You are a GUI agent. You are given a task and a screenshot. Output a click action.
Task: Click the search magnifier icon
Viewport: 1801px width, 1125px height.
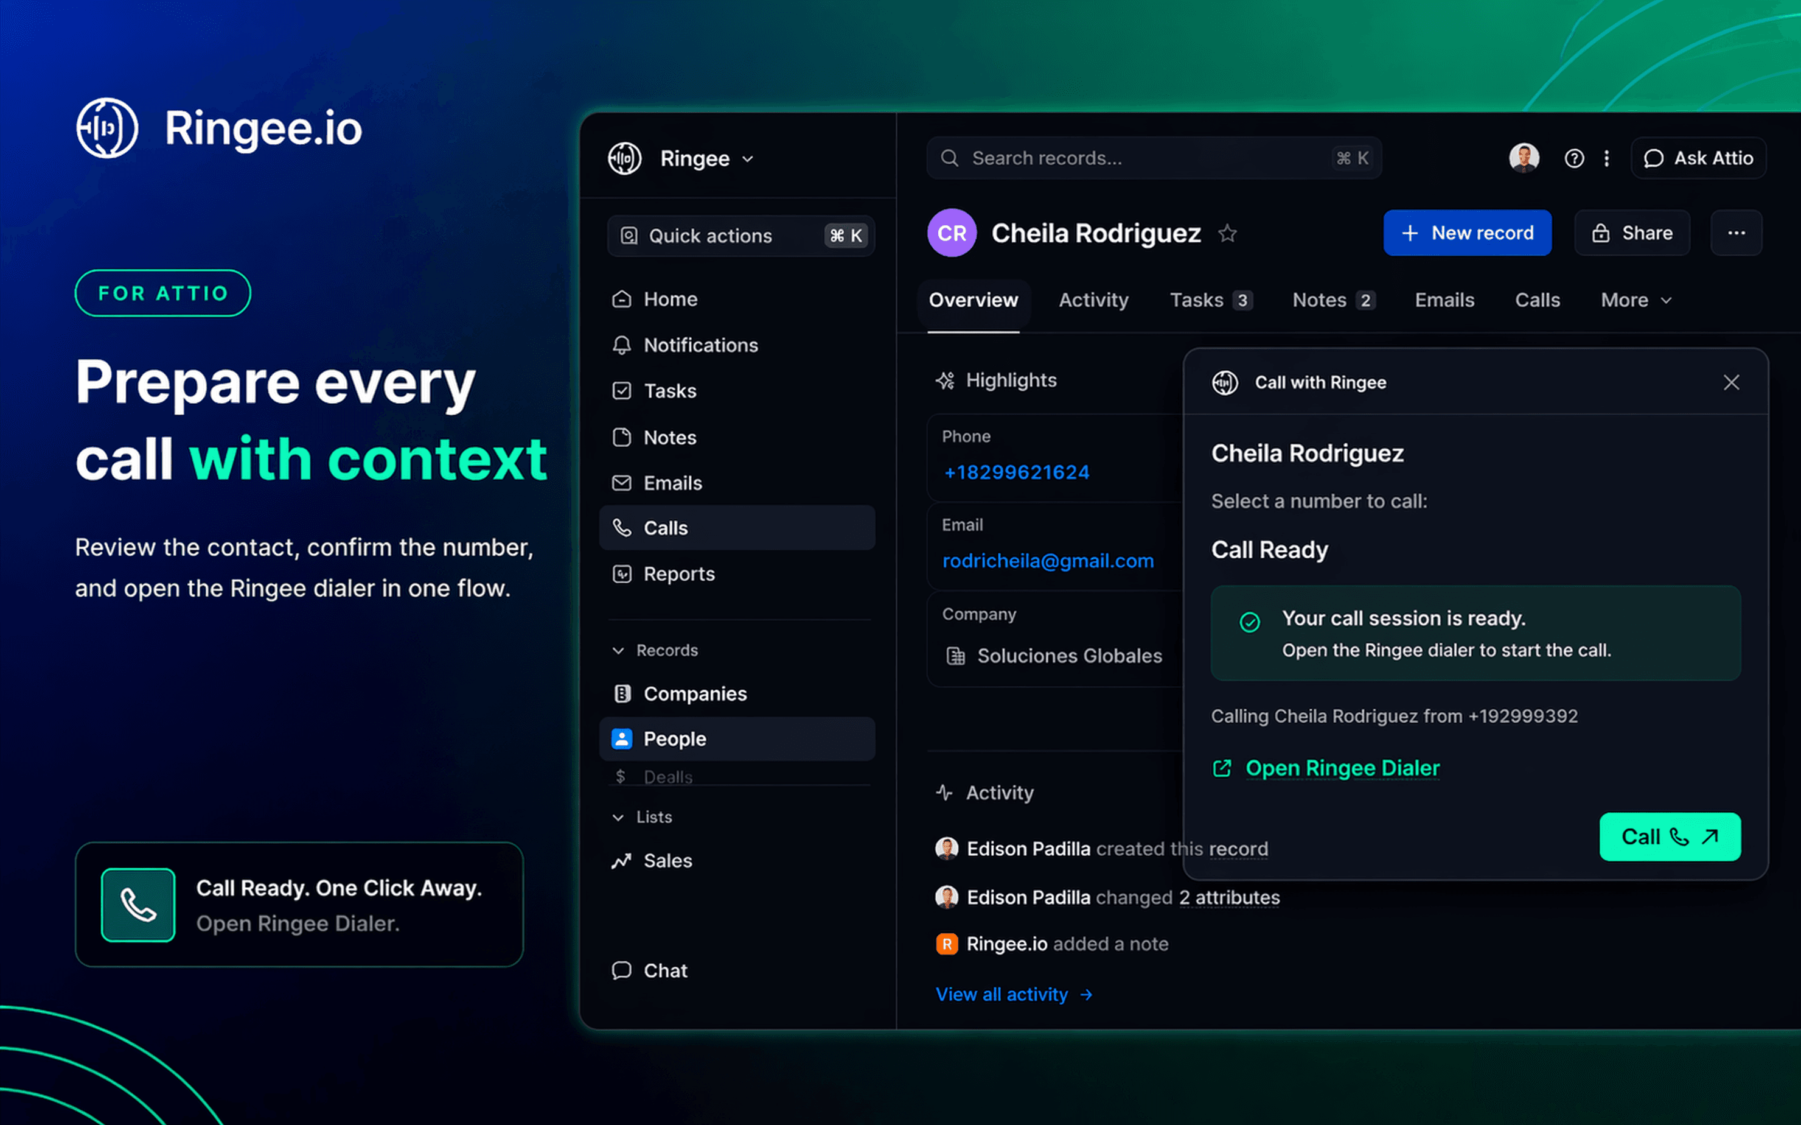(950, 158)
